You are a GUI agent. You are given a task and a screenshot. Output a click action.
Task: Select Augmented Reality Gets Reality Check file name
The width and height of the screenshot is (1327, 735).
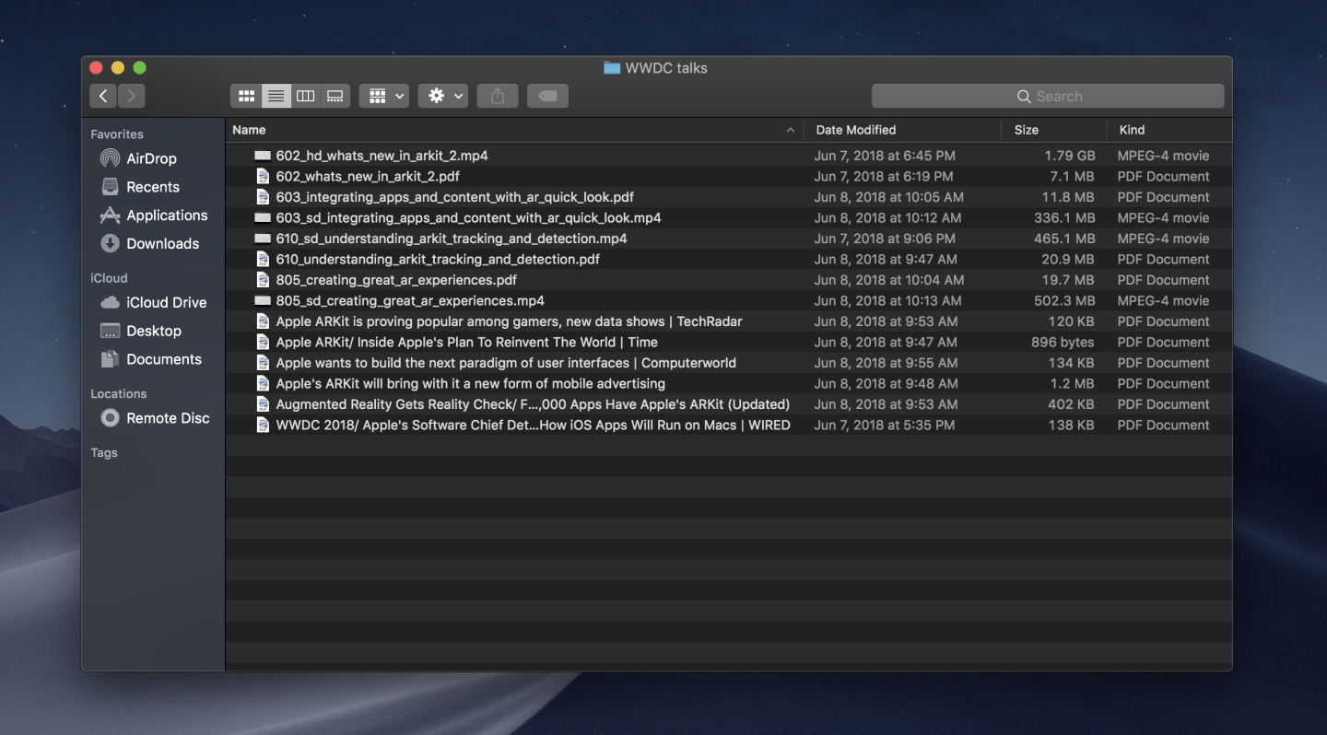click(533, 404)
